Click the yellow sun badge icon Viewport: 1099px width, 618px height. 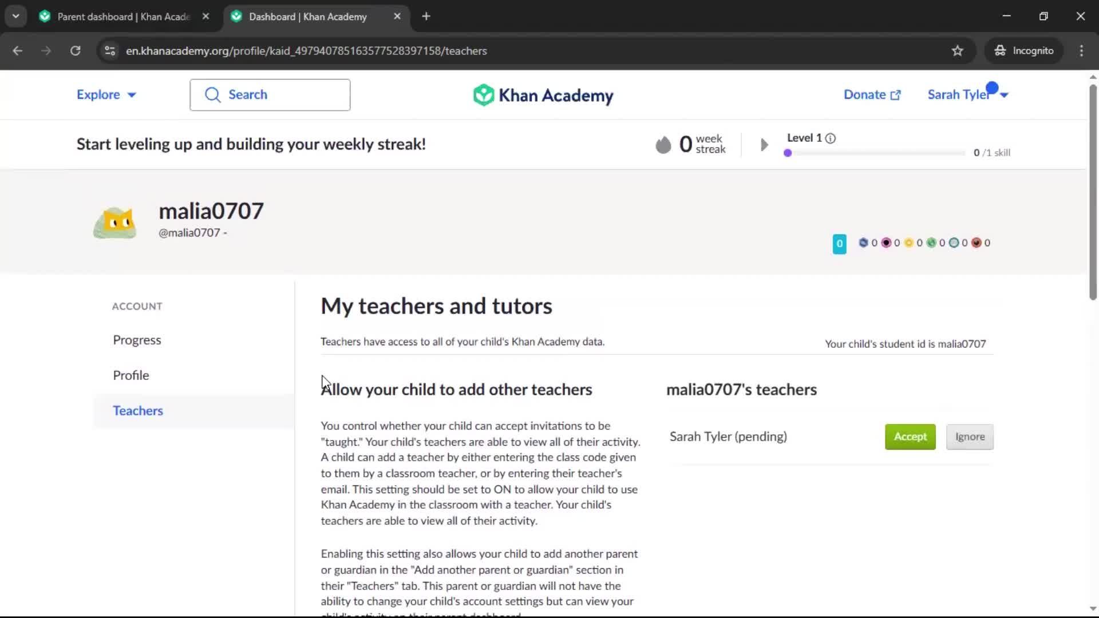909,243
